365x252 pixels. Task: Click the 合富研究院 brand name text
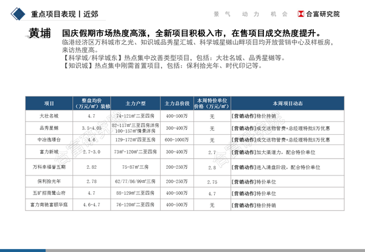[x=322, y=14]
